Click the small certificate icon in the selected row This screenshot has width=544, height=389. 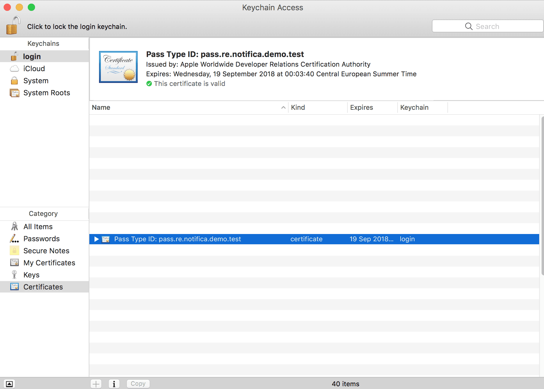[x=106, y=239]
